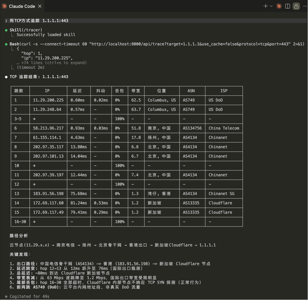Click the prompt text 用TCP方式追踪 1.1.1.1:443
This screenshot has height=300, width=308.
click(39, 21)
